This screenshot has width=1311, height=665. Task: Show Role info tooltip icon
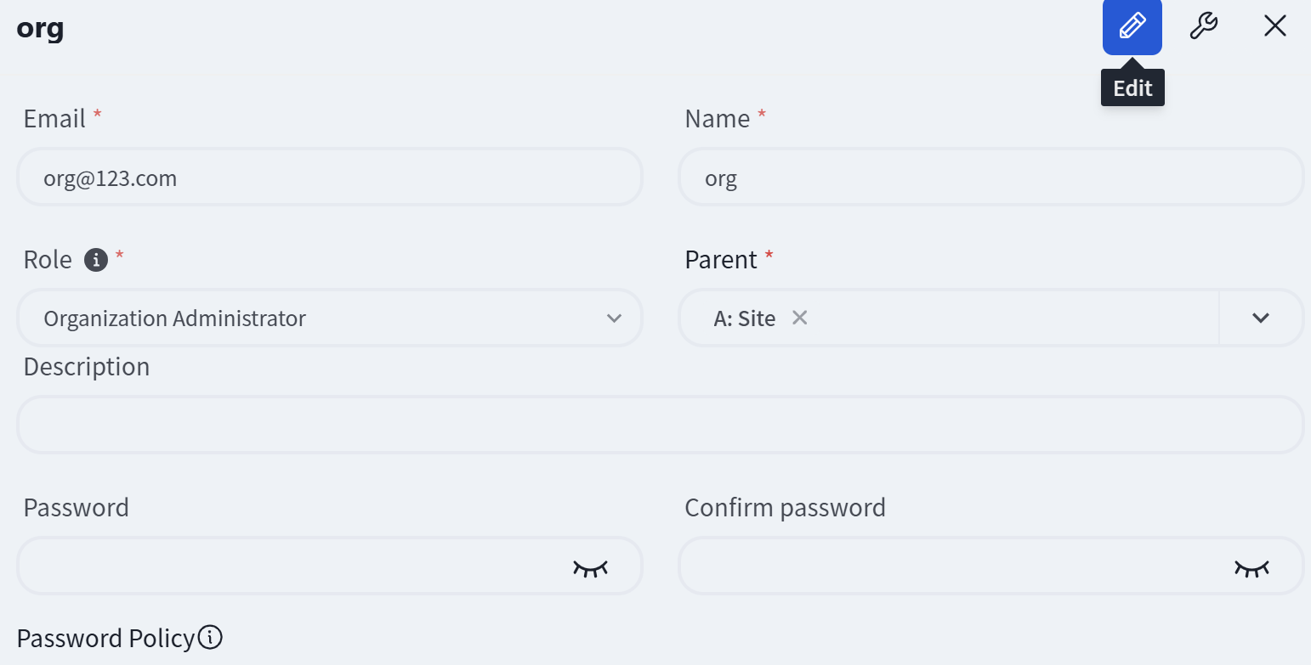coord(96,260)
